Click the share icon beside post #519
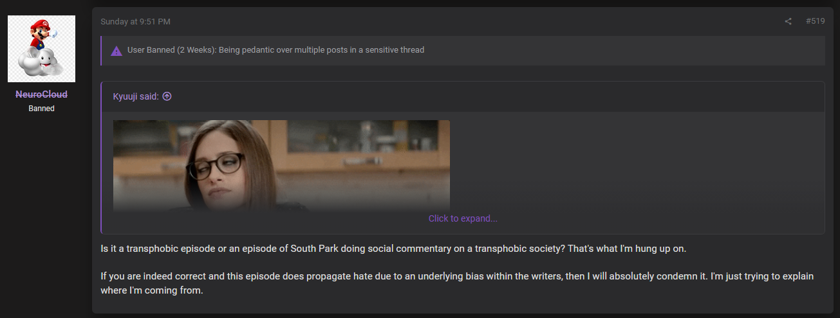 (x=788, y=21)
